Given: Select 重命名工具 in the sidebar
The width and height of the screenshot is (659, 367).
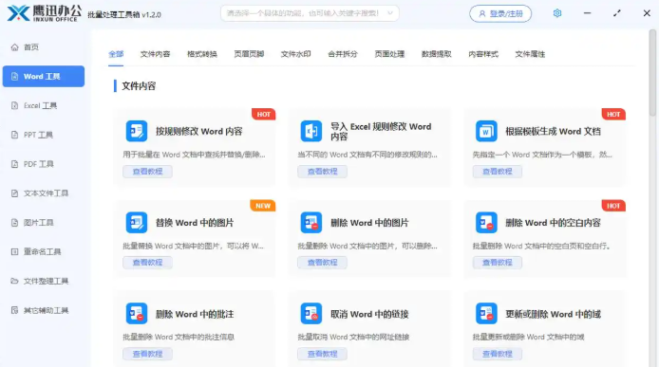Looking at the screenshot, I should coord(44,251).
